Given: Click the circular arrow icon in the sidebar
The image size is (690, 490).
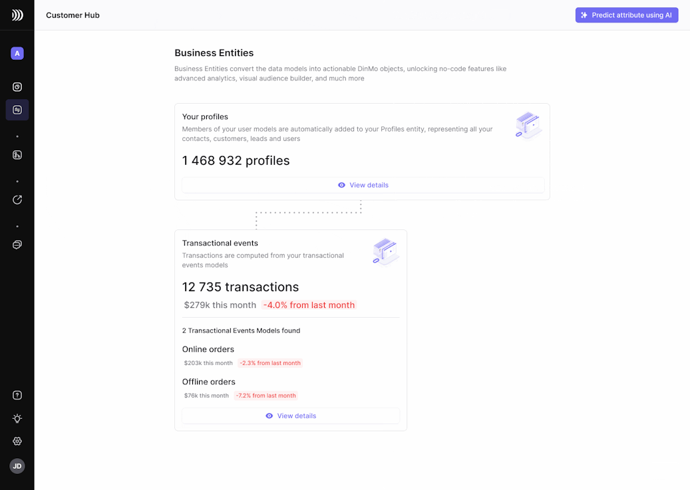Looking at the screenshot, I should click(x=17, y=199).
